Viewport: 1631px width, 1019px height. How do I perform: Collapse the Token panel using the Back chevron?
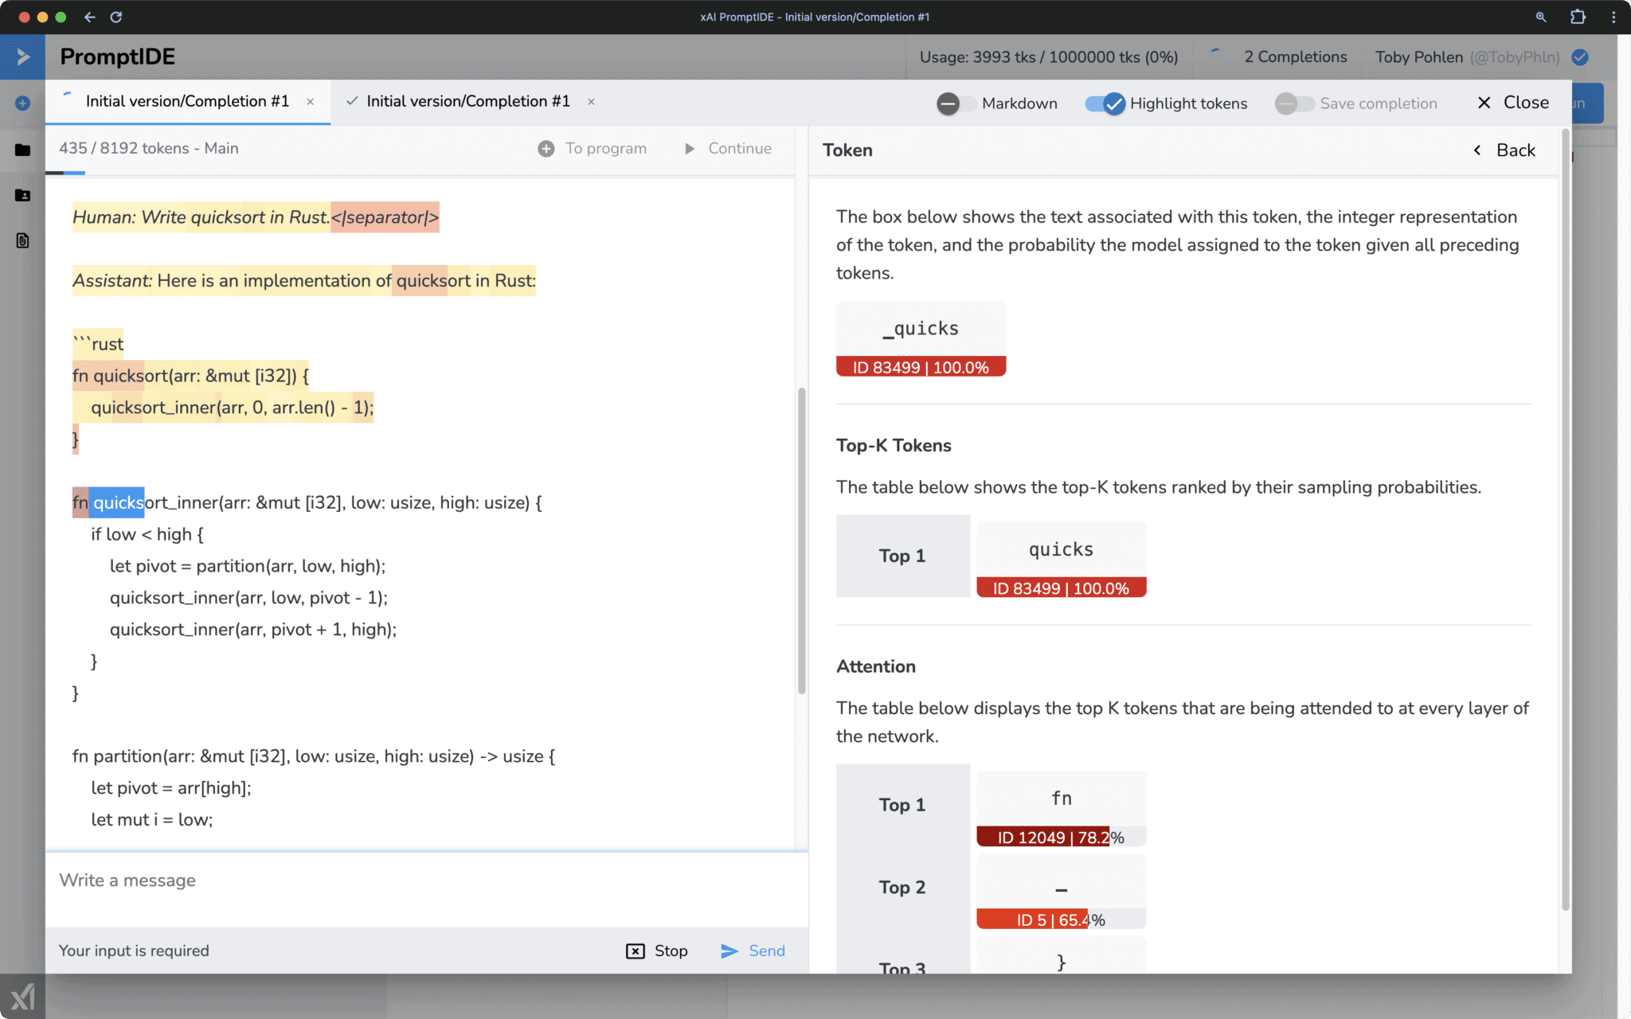click(1478, 150)
